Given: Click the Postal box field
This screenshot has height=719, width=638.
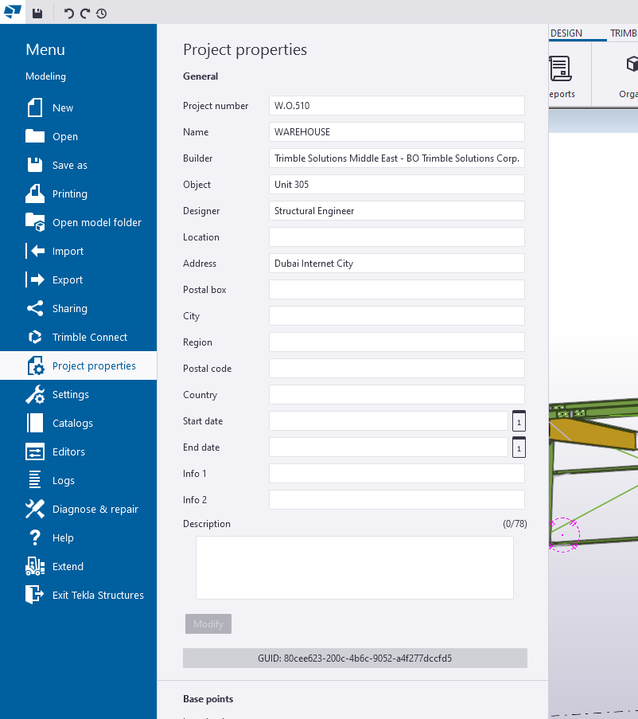Looking at the screenshot, I should [x=397, y=290].
